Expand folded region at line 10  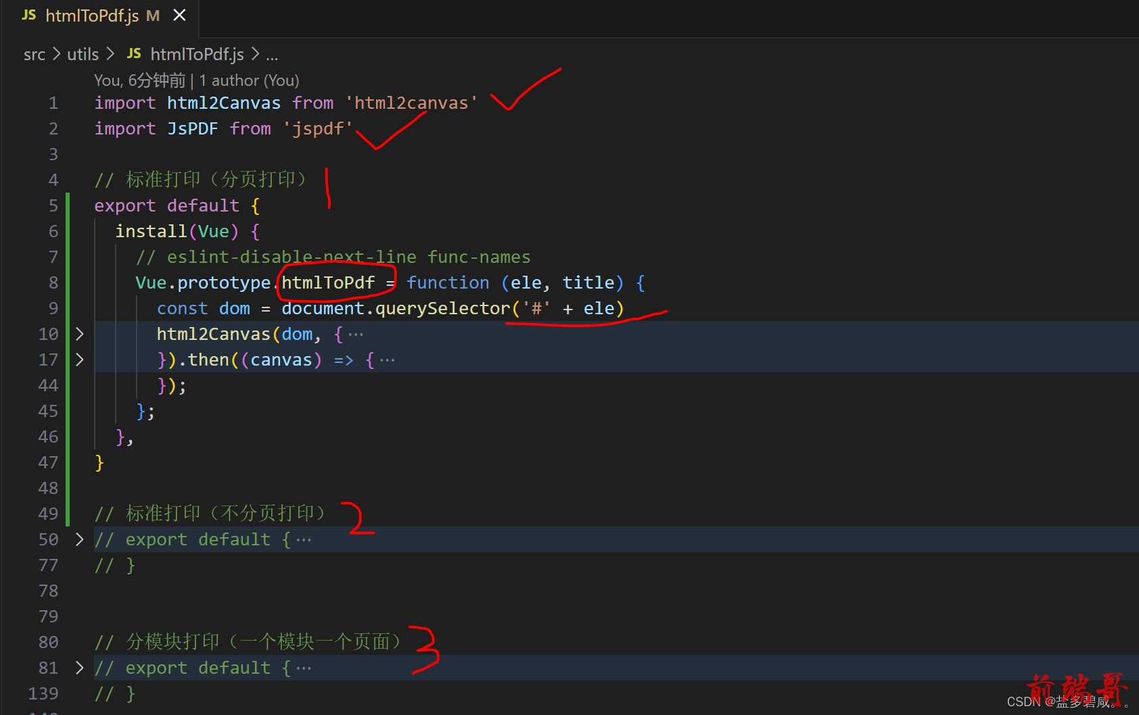pos(80,334)
